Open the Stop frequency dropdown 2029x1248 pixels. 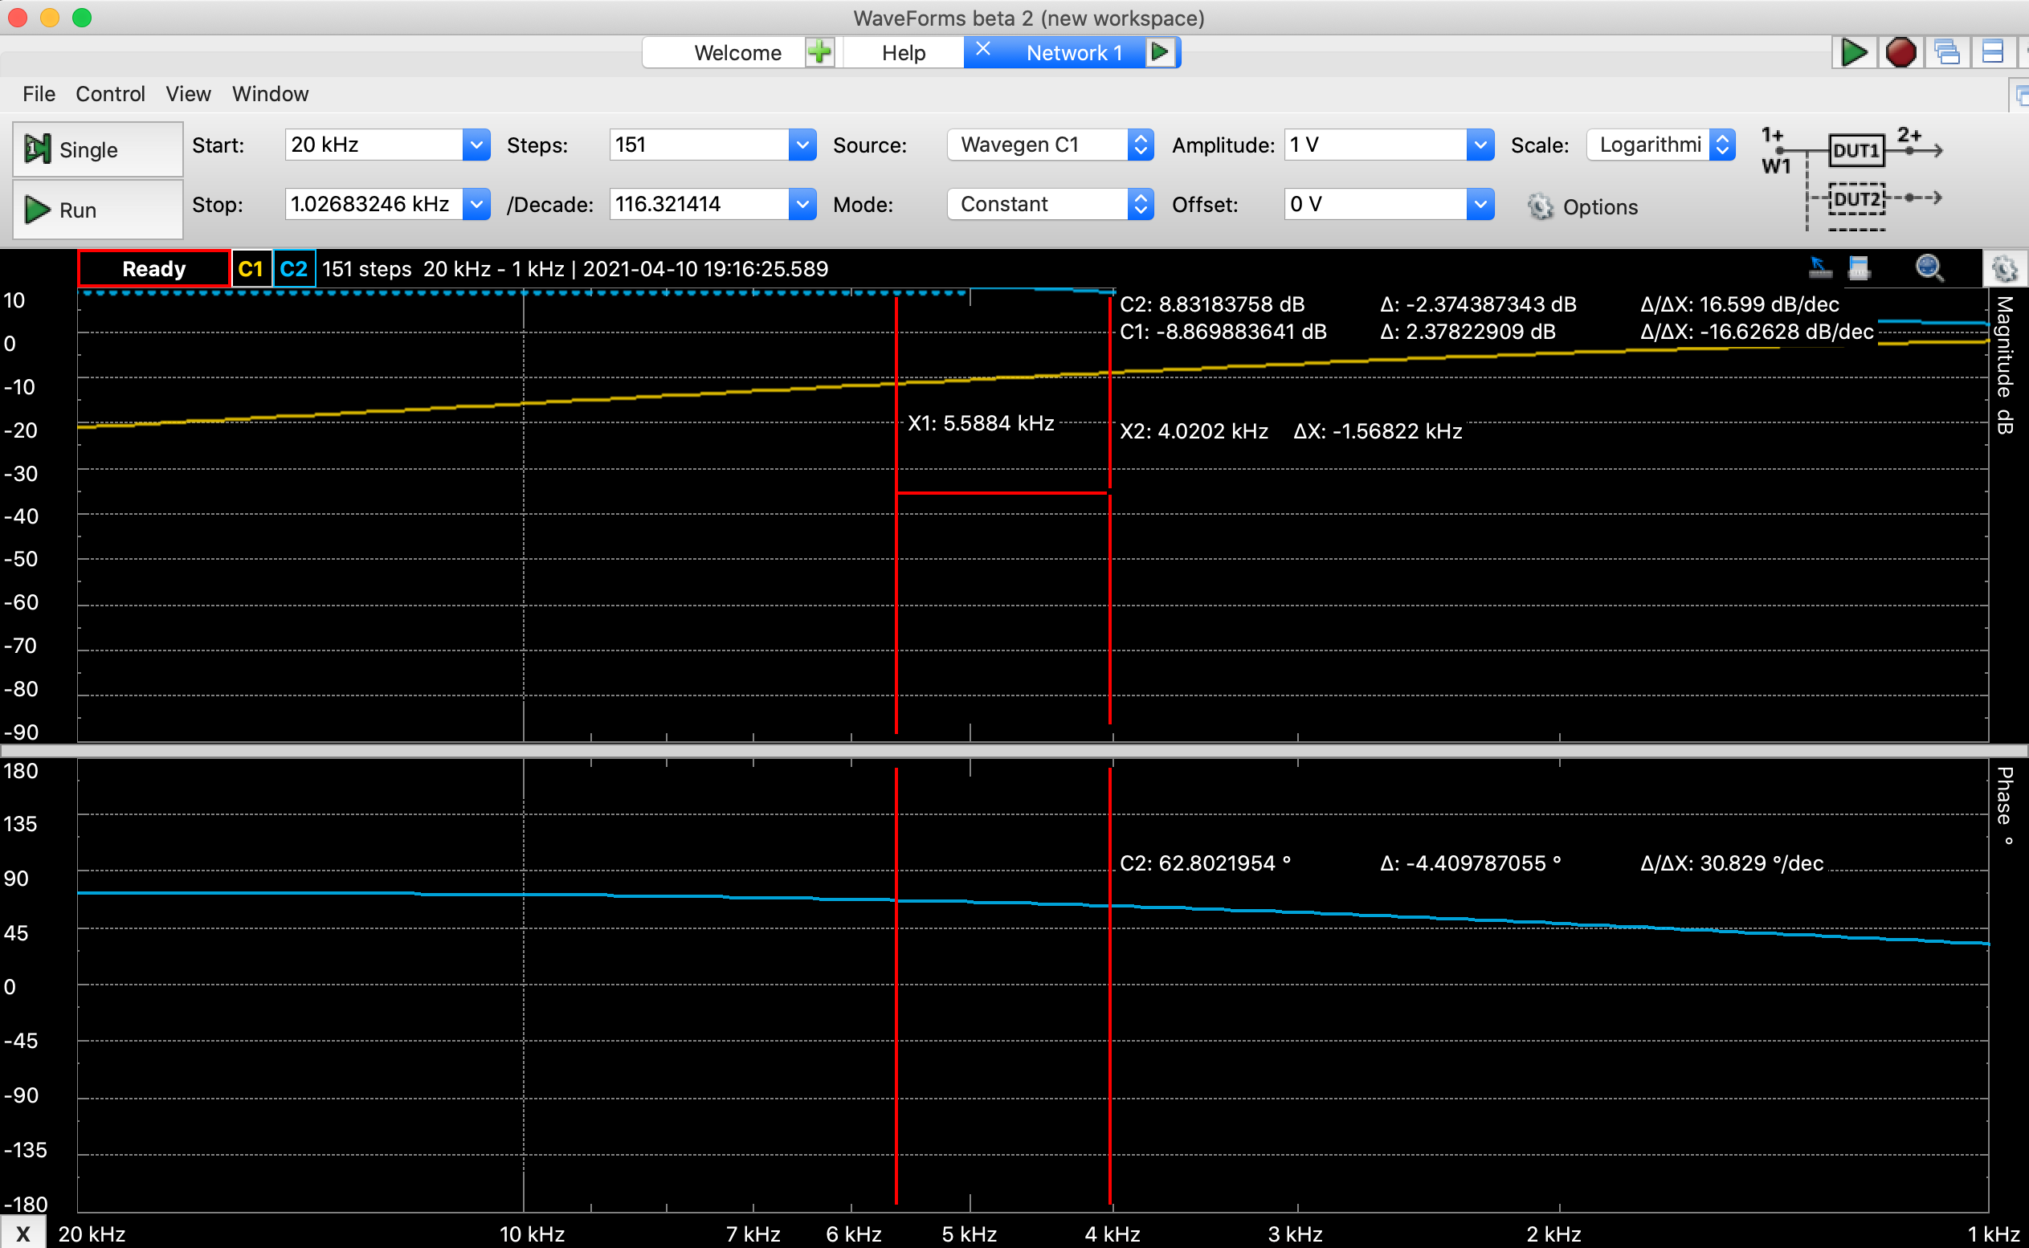pos(476,204)
